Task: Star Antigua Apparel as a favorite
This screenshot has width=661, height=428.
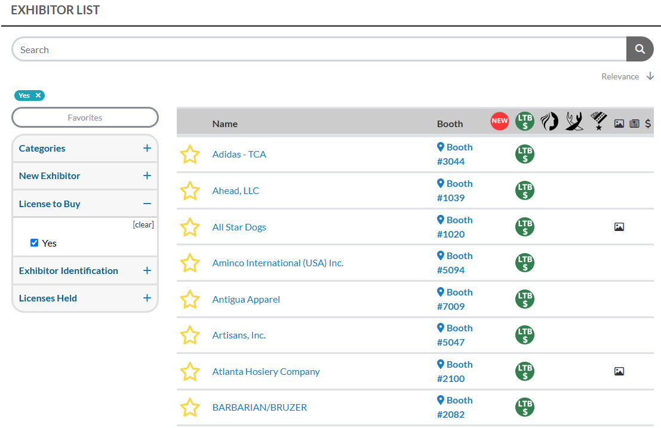Action: [190, 299]
